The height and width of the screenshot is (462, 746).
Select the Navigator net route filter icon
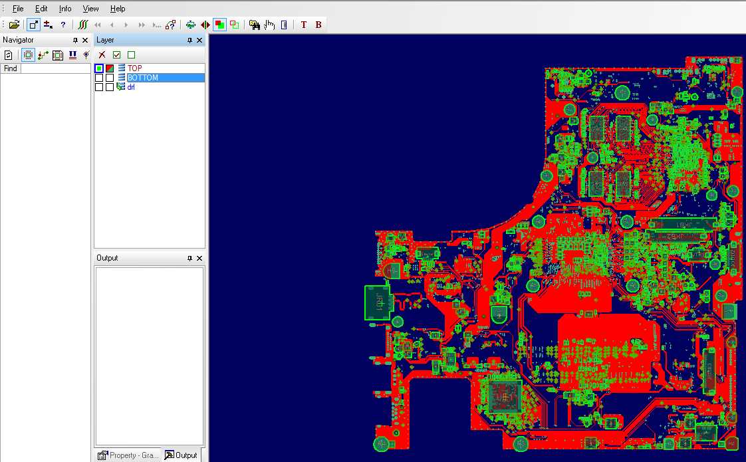coord(43,56)
